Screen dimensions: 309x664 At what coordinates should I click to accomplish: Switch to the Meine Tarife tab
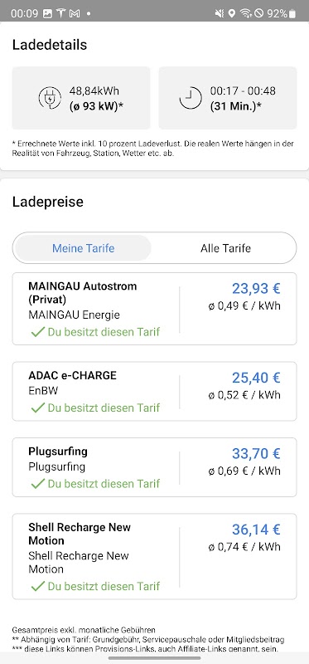[84, 248]
